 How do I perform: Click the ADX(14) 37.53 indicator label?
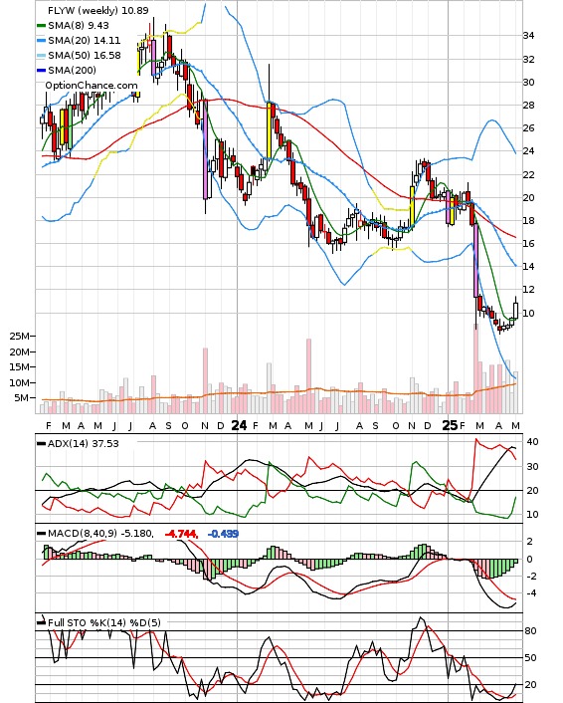pos(84,444)
